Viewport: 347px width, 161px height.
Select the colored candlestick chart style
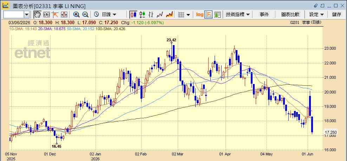pyautogui.click(x=142, y=15)
